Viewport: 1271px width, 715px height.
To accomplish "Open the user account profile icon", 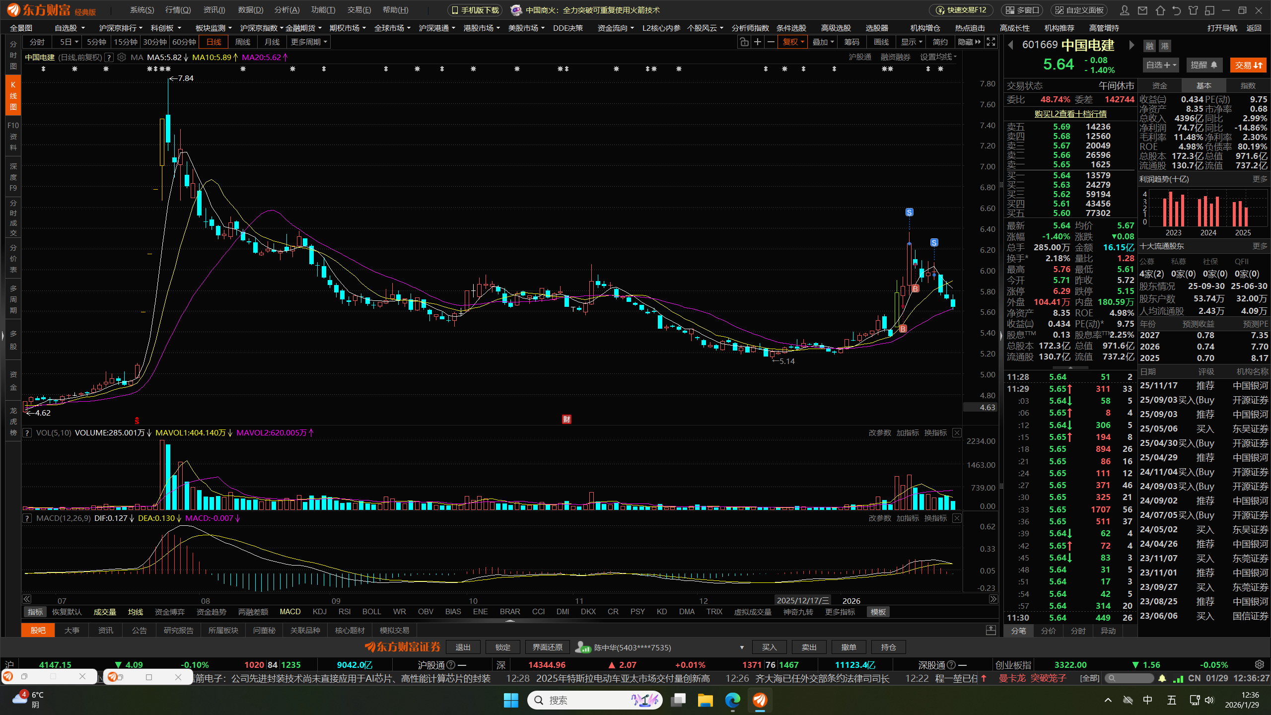I will tap(1125, 10).
